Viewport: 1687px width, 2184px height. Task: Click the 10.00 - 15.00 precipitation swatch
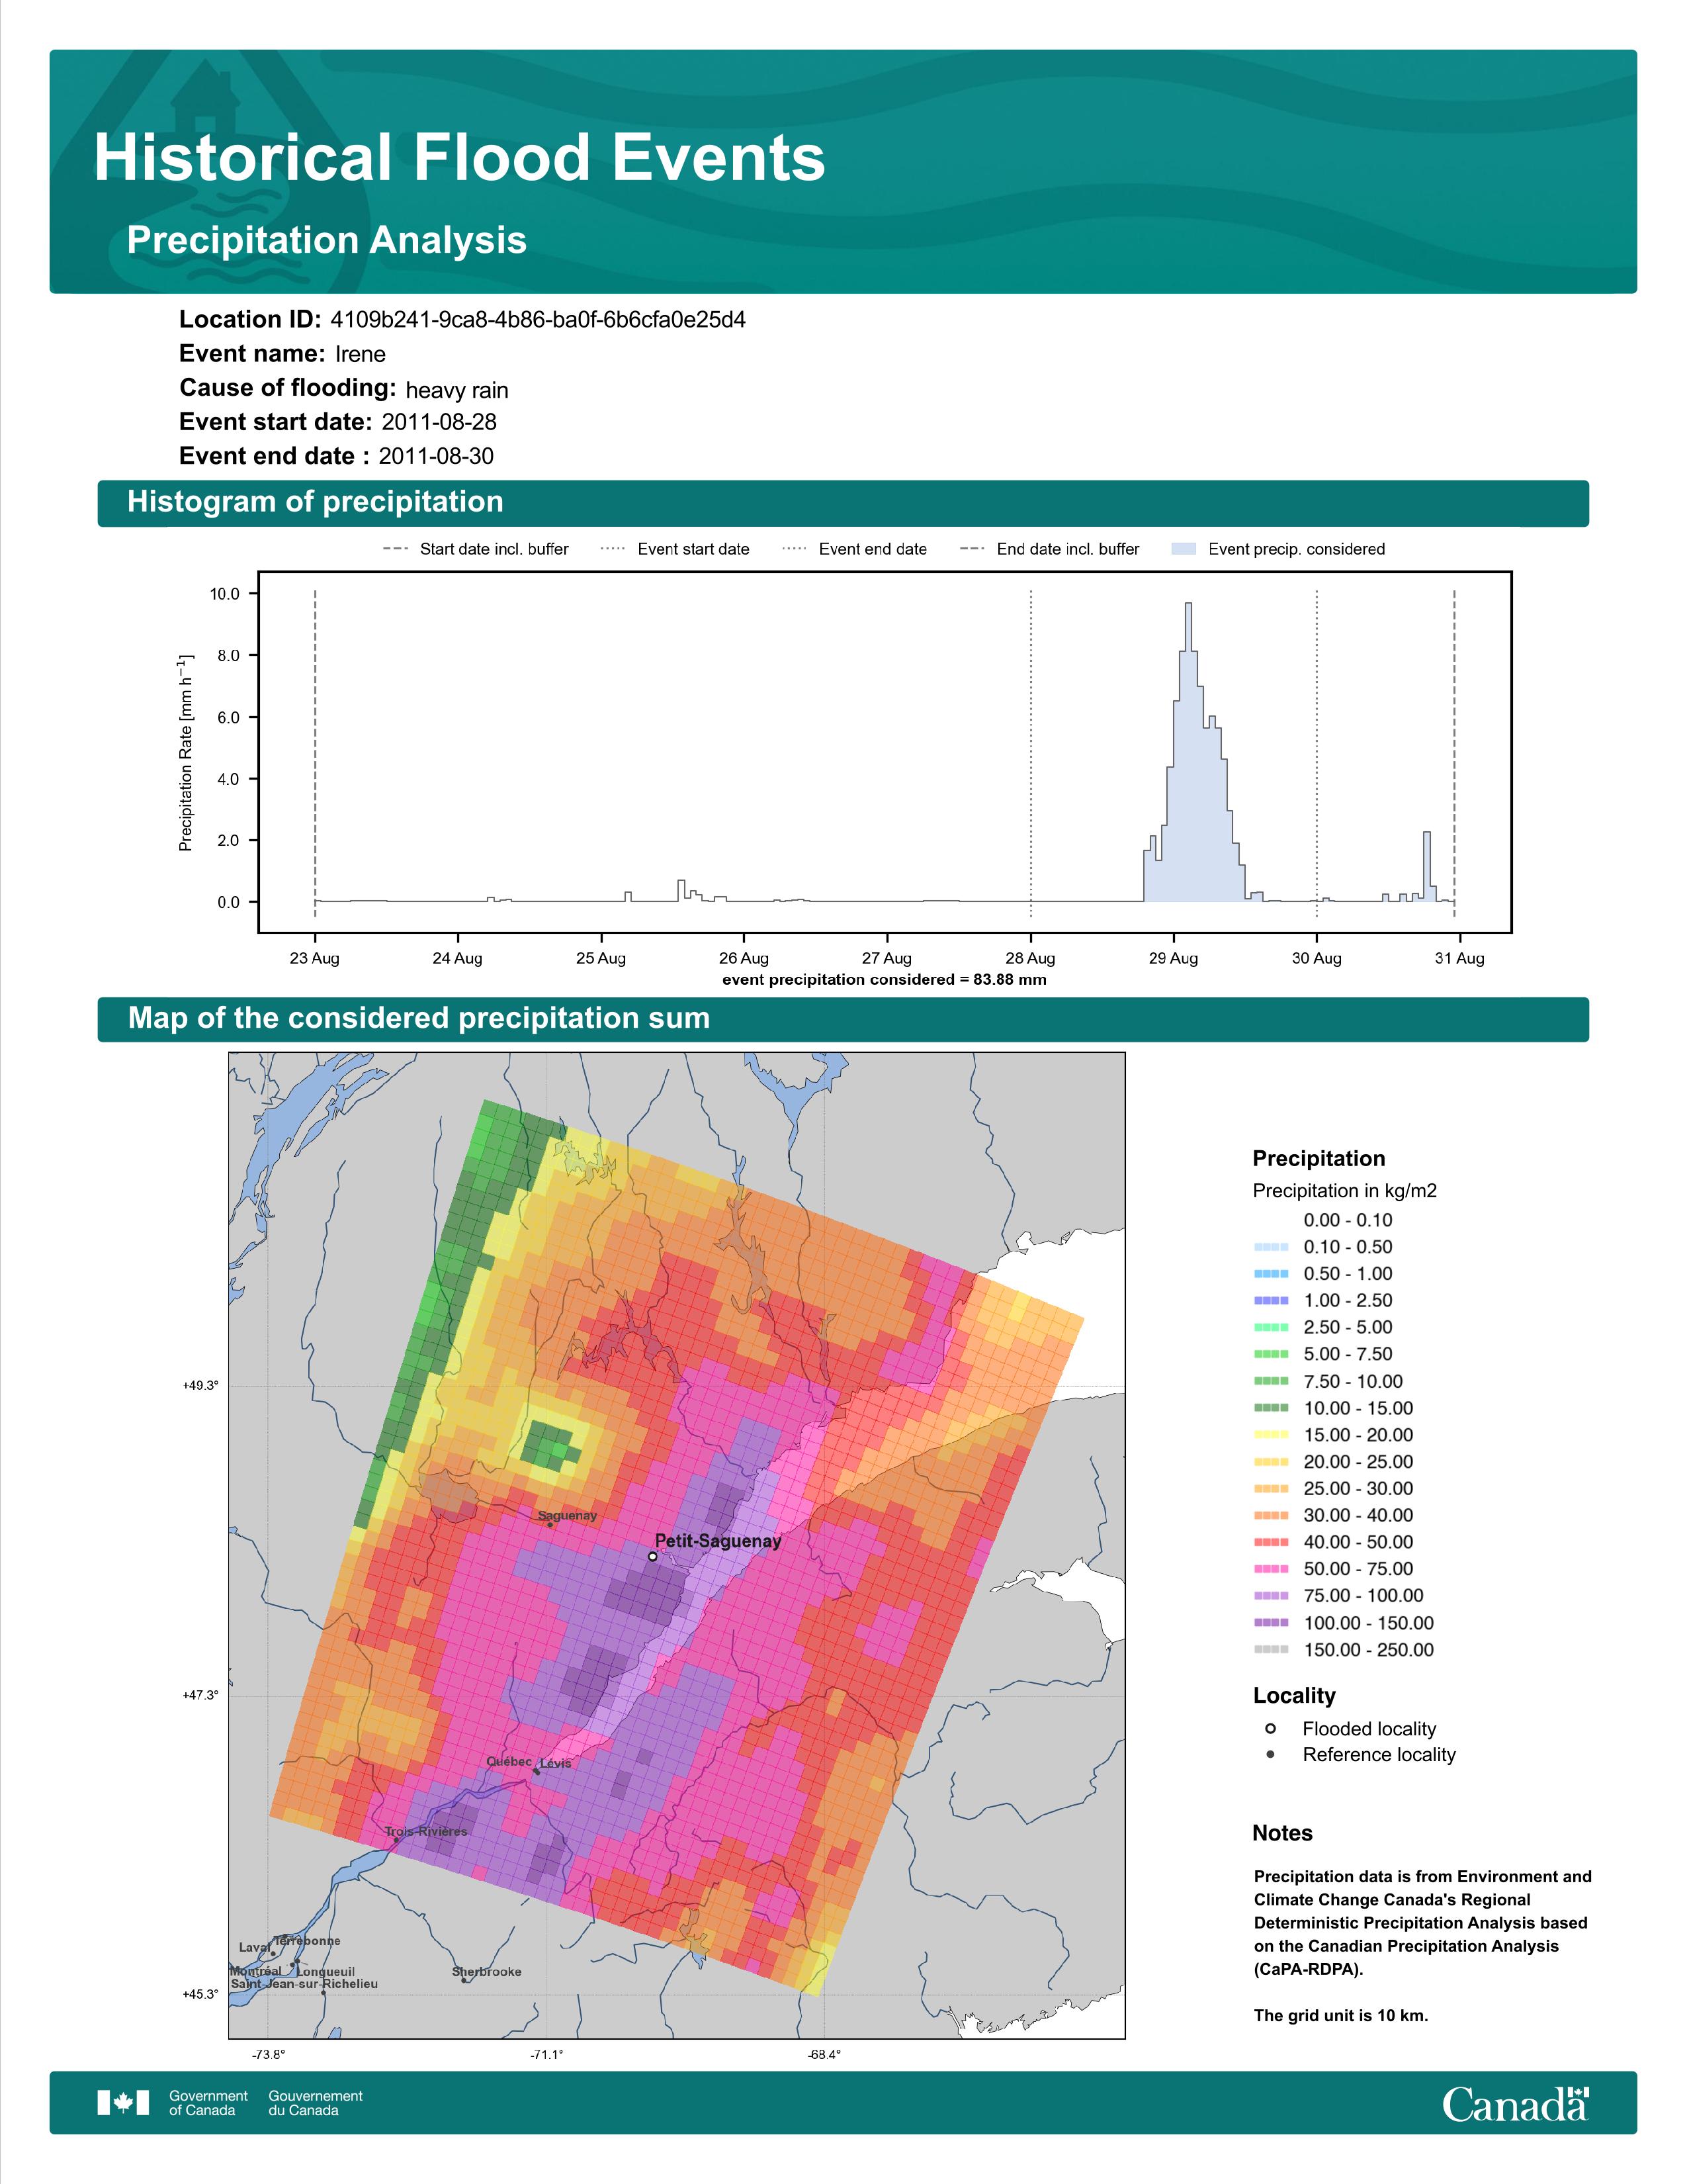click(1272, 1408)
